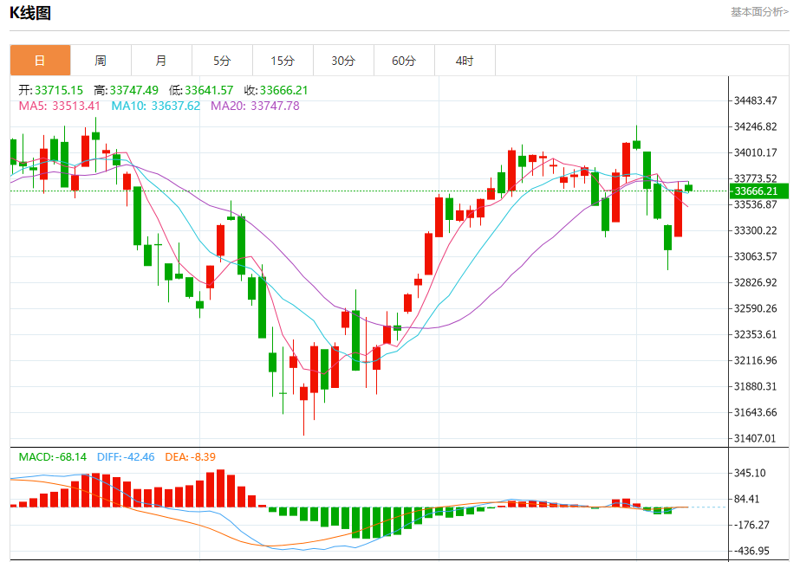Viewport: 800px width, 562px height.
Task: Click the 32590.26 price axis label
Action: [x=755, y=308]
